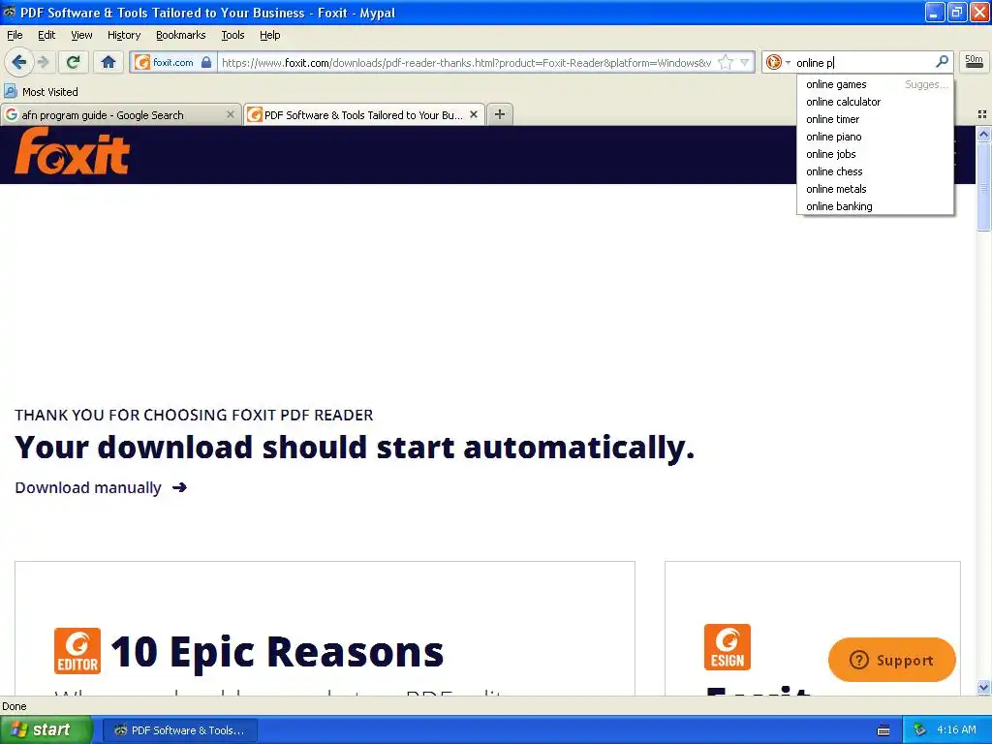Click the magnifier search icon

click(942, 61)
